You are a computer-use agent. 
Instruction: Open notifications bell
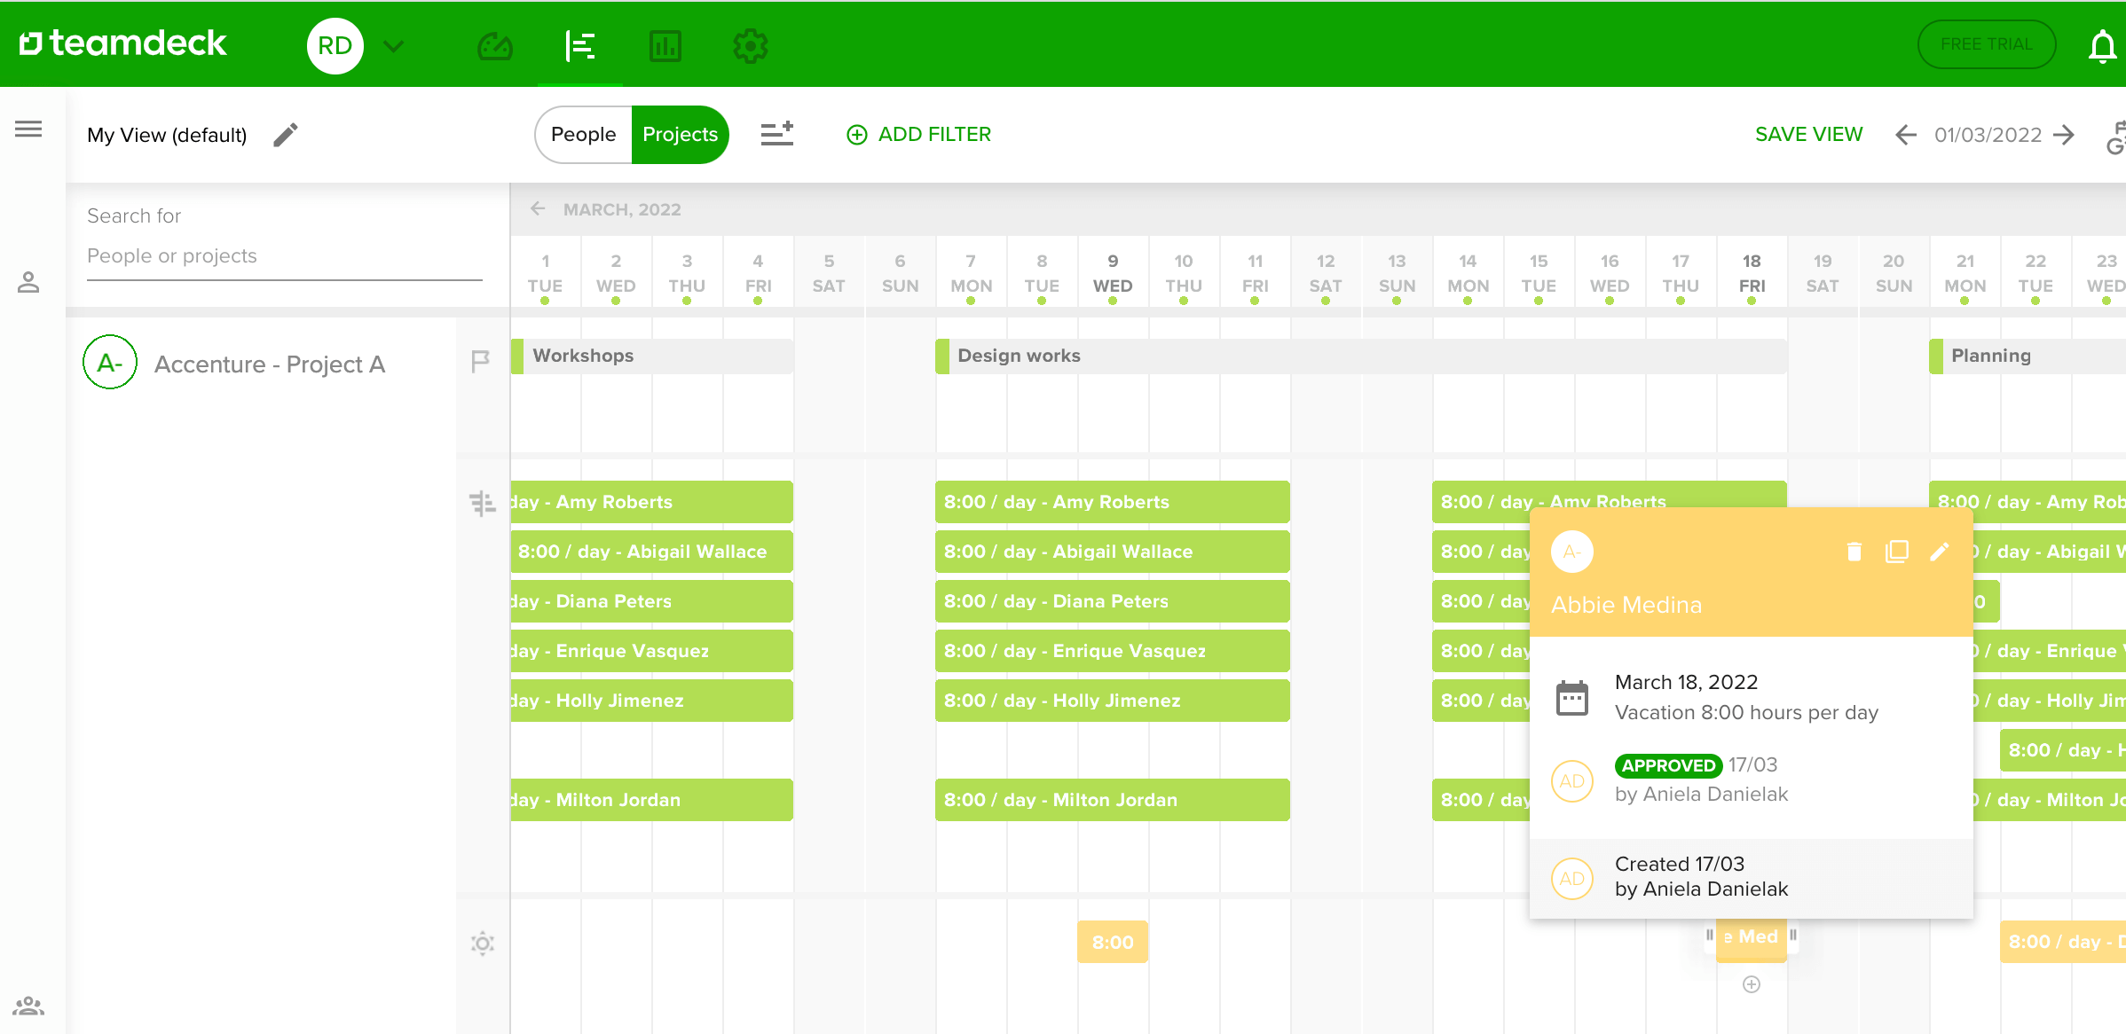point(2102,46)
